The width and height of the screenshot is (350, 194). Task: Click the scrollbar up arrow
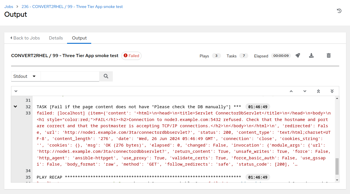coord(337,98)
